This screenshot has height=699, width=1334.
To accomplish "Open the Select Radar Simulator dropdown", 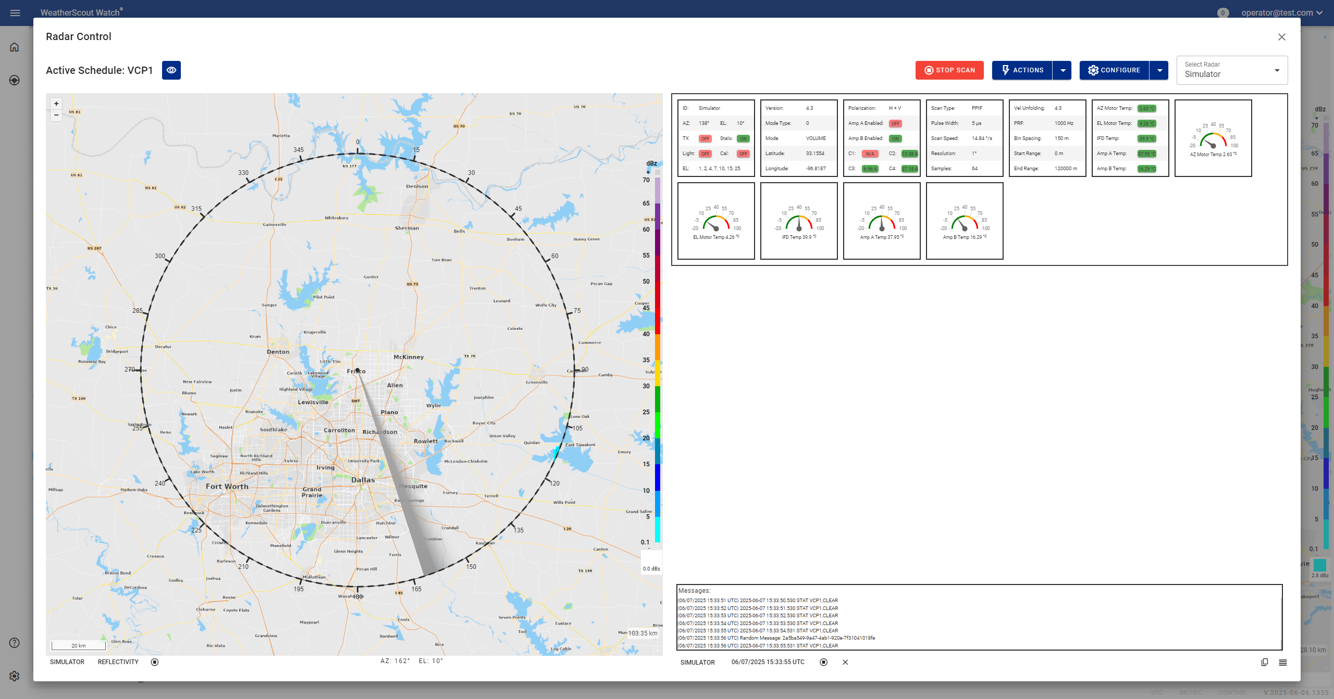I will 1232,70.
